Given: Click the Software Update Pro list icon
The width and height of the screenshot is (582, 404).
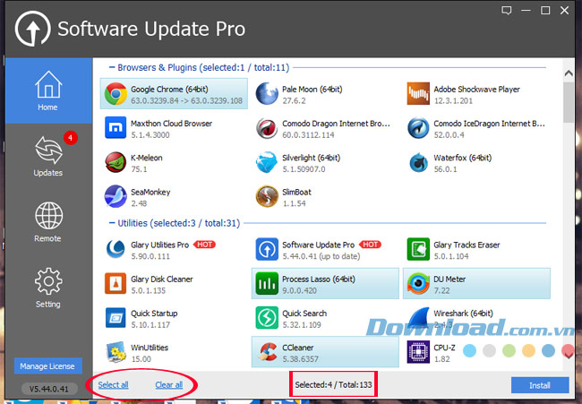Looking at the screenshot, I should click(267, 249).
